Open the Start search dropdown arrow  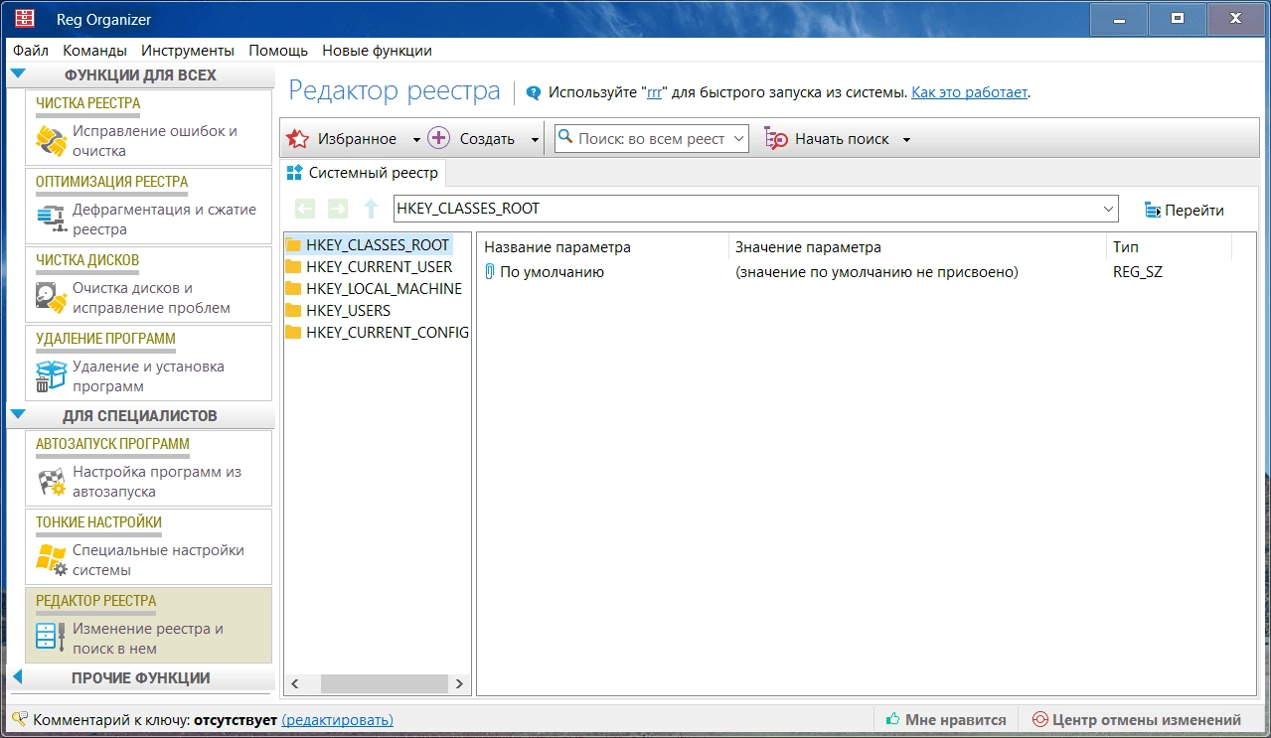[906, 140]
